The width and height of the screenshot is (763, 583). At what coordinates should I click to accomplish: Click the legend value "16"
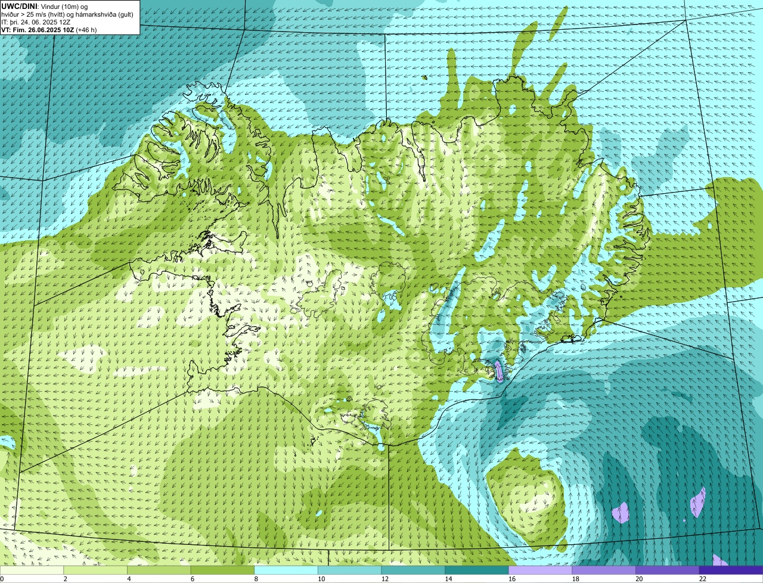(x=512, y=579)
